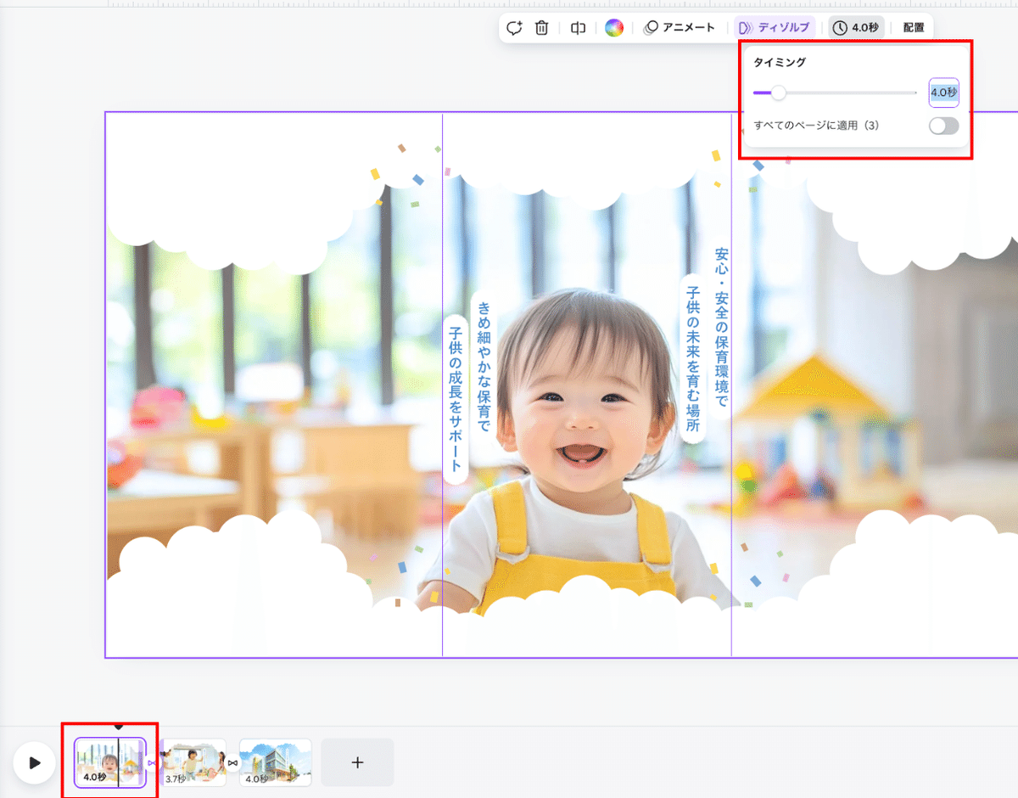Select the 子供の成長をサポート vertical text
The height and width of the screenshot is (798, 1018).
[x=456, y=399]
